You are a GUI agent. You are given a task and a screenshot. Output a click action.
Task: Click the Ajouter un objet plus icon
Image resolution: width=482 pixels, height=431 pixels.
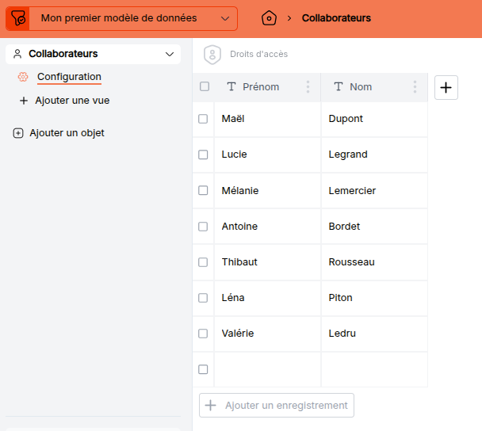tap(18, 133)
